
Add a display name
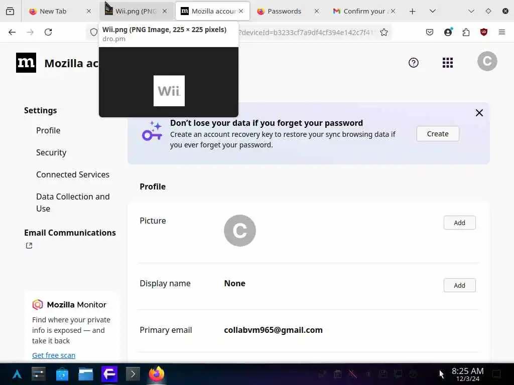pos(459,285)
